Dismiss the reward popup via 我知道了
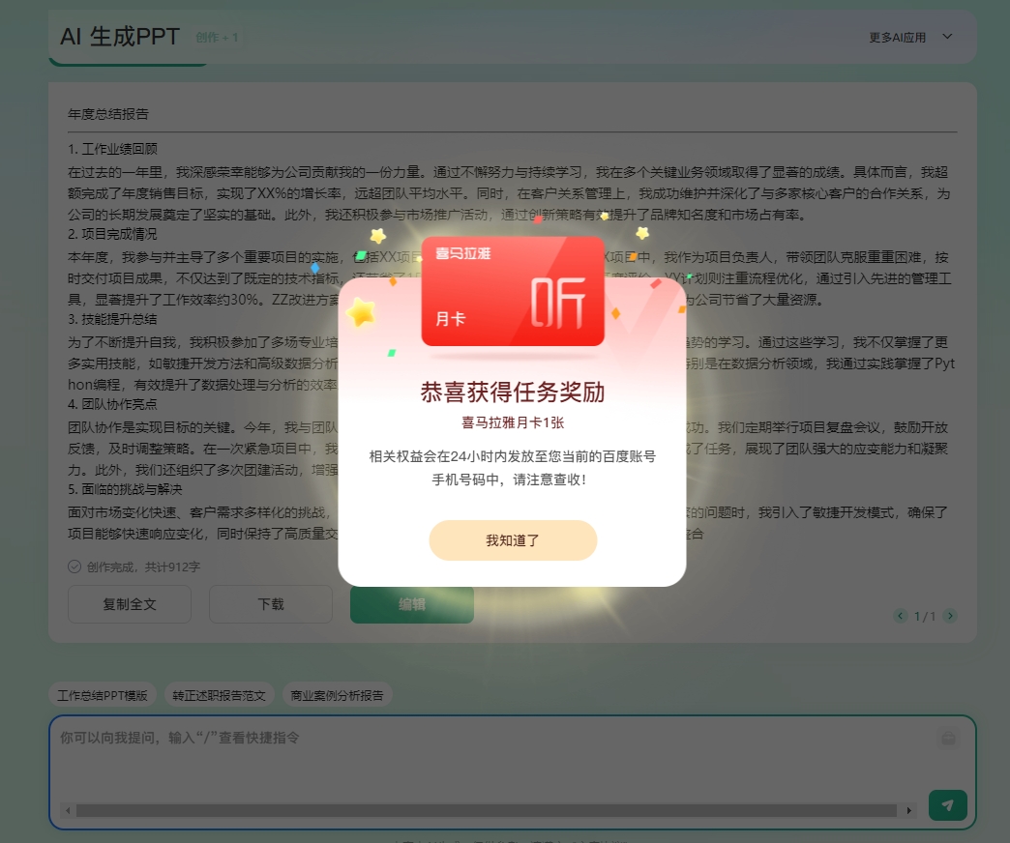 pos(513,539)
